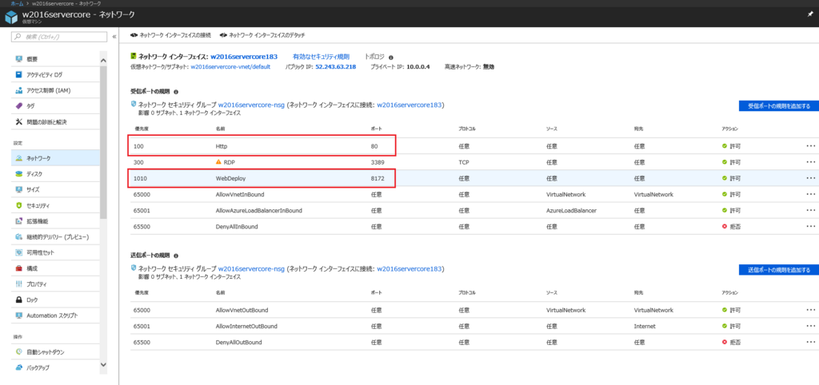Open the セキュリティ menu item
The width and height of the screenshot is (819, 385).
click(x=55, y=205)
